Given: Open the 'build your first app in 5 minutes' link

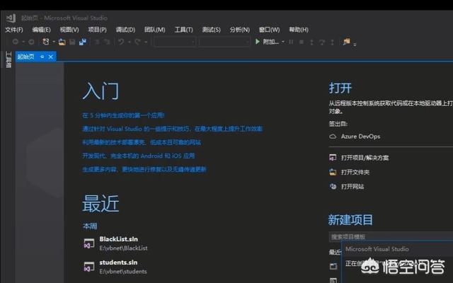Looking at the screenshot, I should pyautogui.click(x=123, y=115).
